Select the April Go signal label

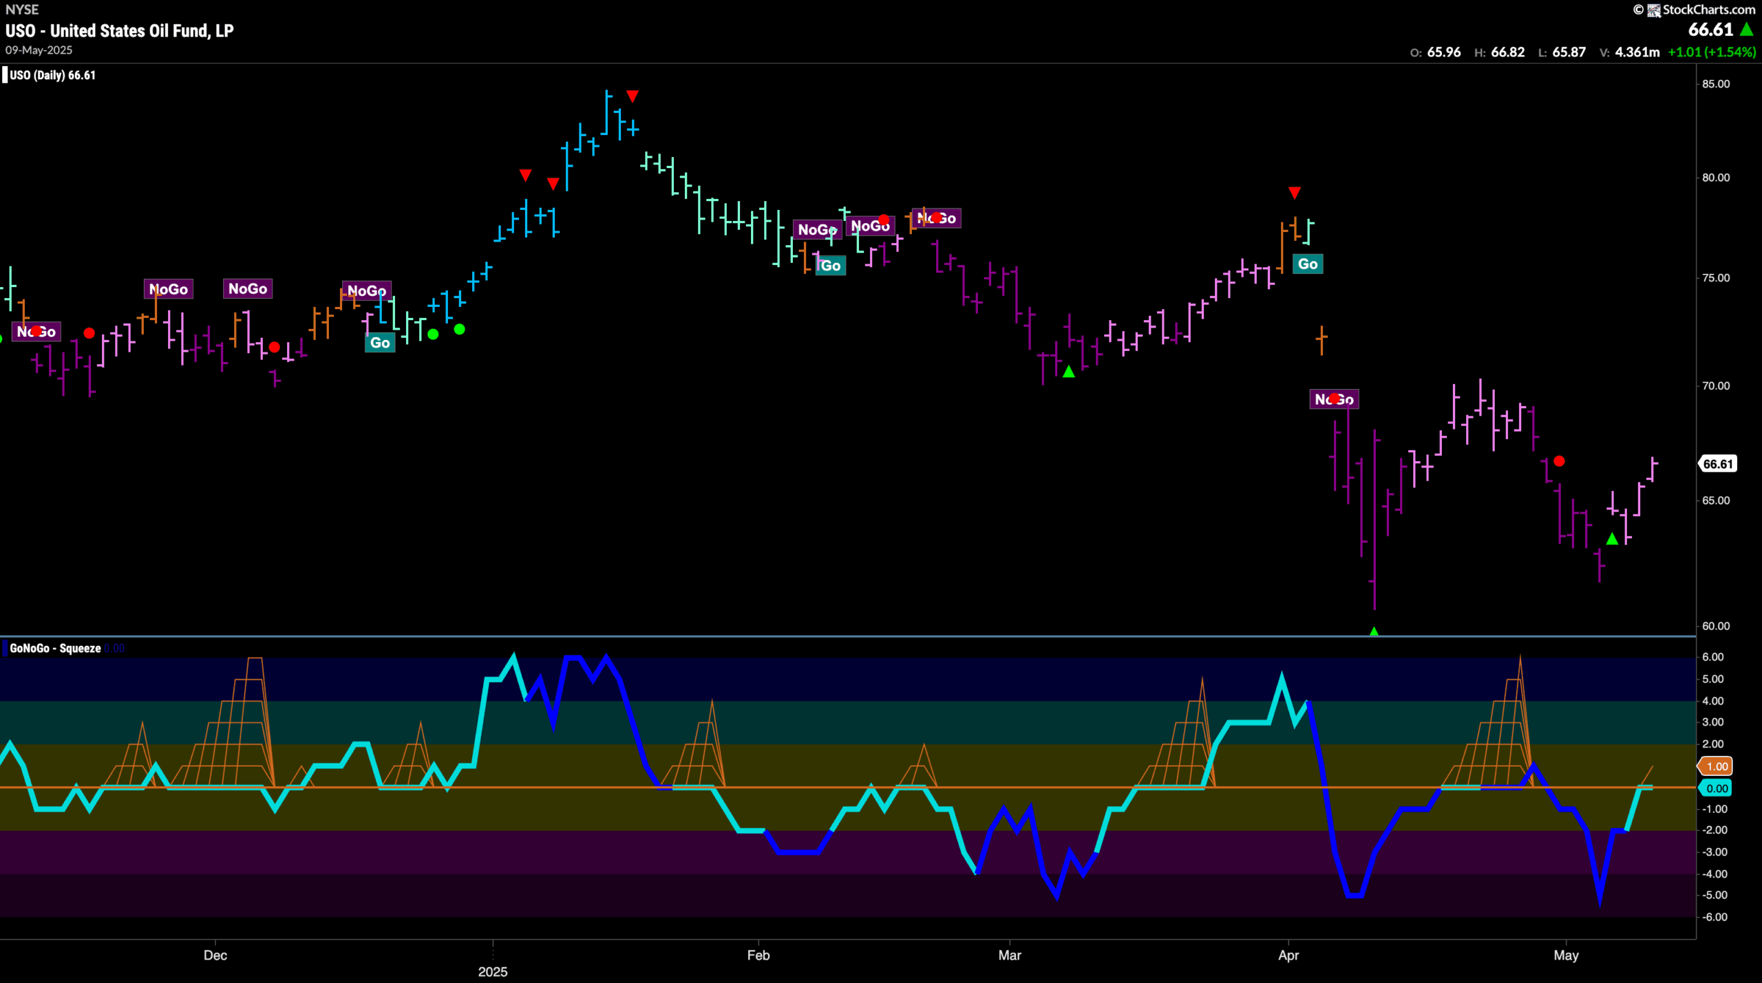(1308, 264)
